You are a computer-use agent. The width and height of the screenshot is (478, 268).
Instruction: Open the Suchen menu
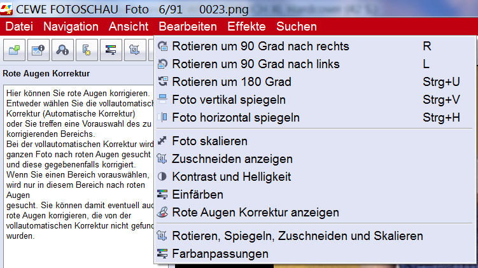[297, 27]
